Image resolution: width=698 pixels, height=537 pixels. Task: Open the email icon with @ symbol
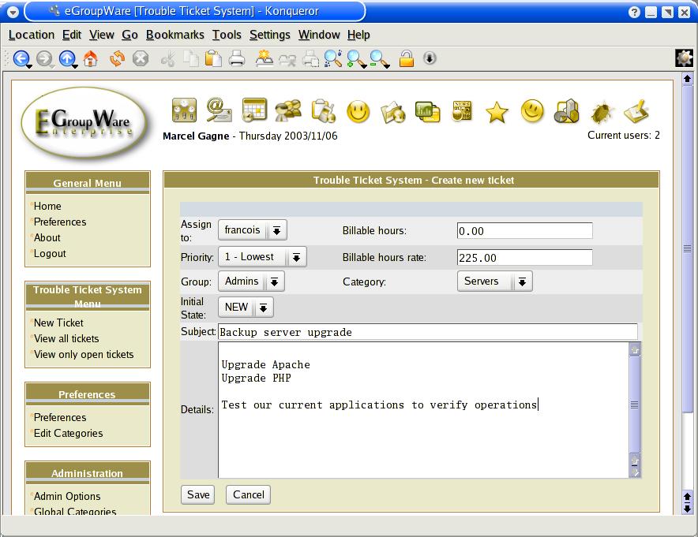(219, 110)
